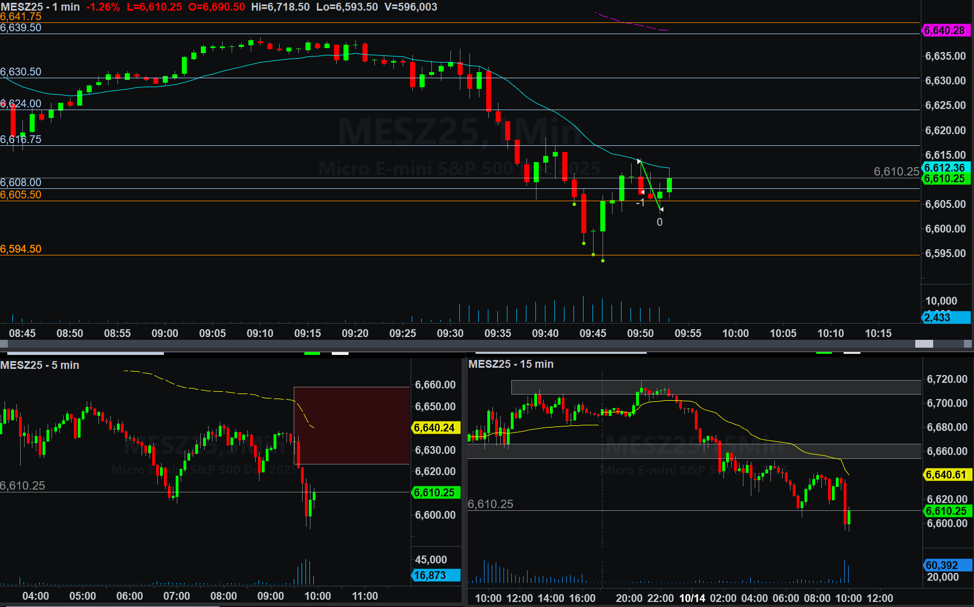974x607 pixels.
Task: Select the dark red shaded zone on 5 min chart
Action: [x=351, y=425]
